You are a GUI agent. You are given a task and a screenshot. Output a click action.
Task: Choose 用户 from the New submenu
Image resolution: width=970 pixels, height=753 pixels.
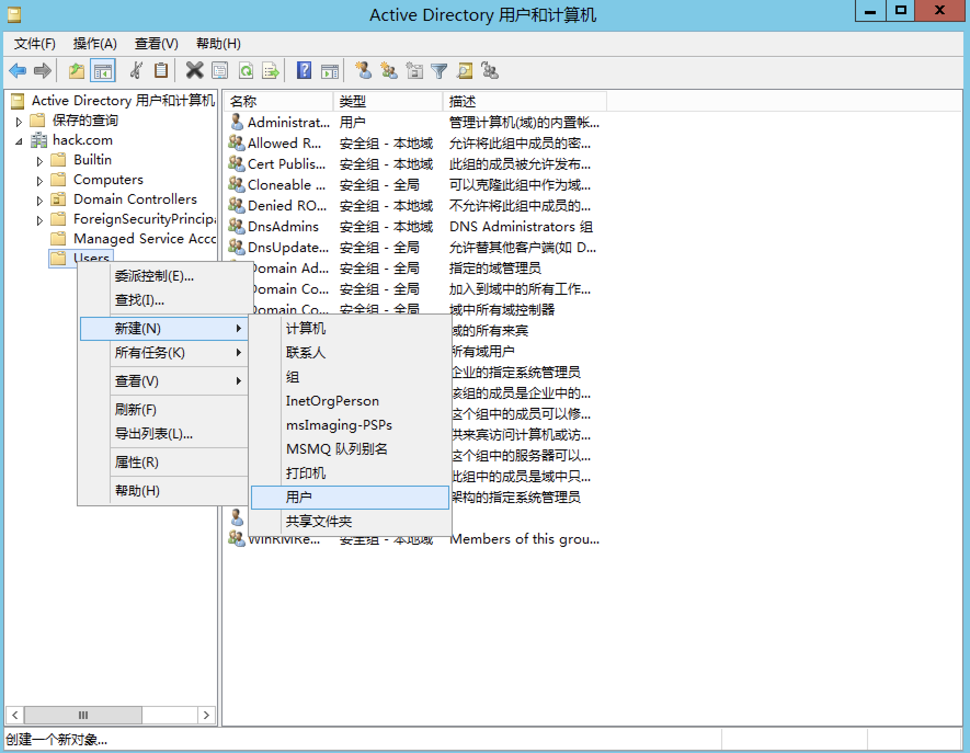tap(299, 497)
